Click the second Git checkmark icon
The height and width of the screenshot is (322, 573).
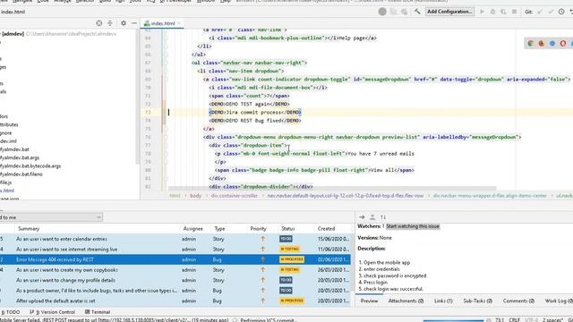551,12
